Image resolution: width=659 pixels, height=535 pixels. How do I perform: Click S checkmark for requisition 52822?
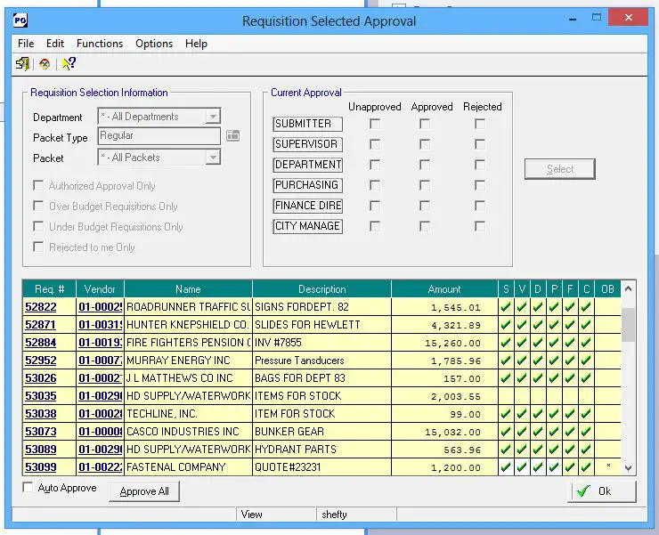pyautogui.click(x=506, y=307)
